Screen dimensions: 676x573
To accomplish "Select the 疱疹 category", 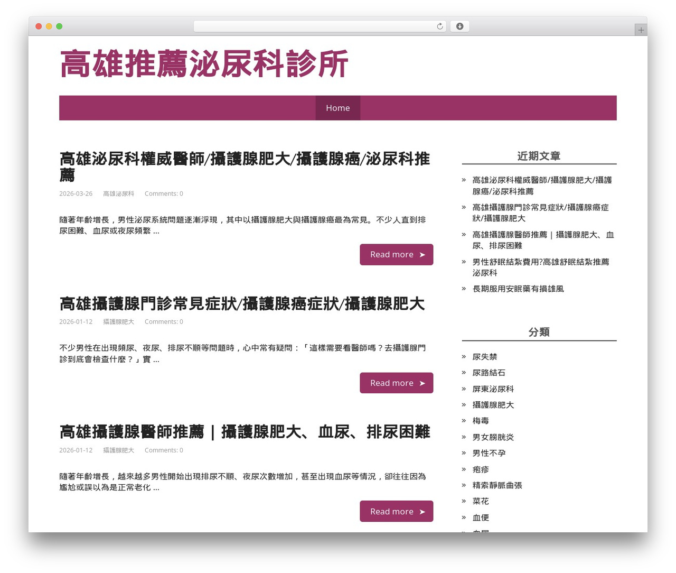I will (x=481, y=469).
